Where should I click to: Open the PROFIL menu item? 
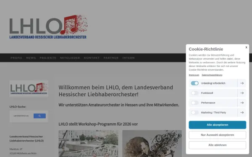[x=16, y=58]
